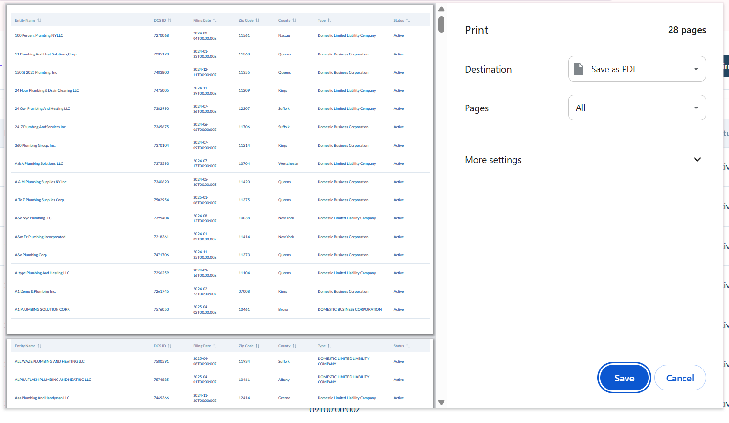Viewport: 729px width, 423px height.
Task: Select 360 Plumbing Group, Inc. row name
Action: [35, 145]
